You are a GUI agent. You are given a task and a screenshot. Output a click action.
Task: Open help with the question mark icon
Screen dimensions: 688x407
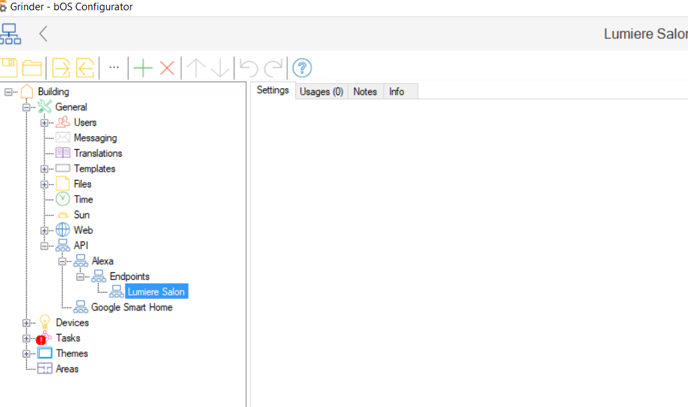(302, 68)
